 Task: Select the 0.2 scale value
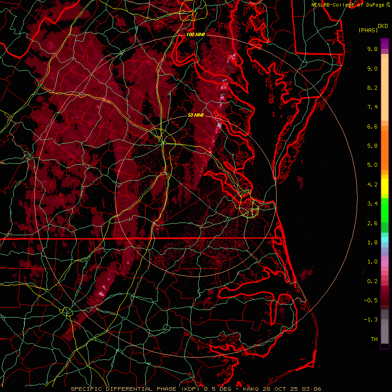click(372, 281)
